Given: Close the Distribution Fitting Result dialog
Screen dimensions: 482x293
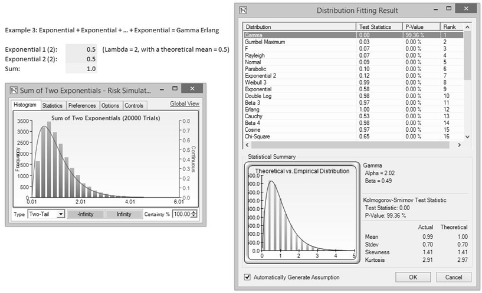Looking at the screenshot, I should click(x=466, y=8).
